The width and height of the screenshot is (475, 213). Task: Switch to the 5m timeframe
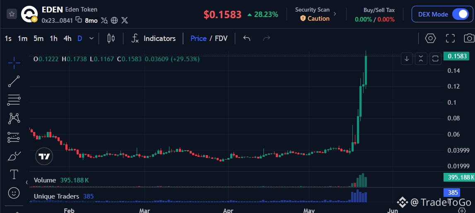click(39, 38)
